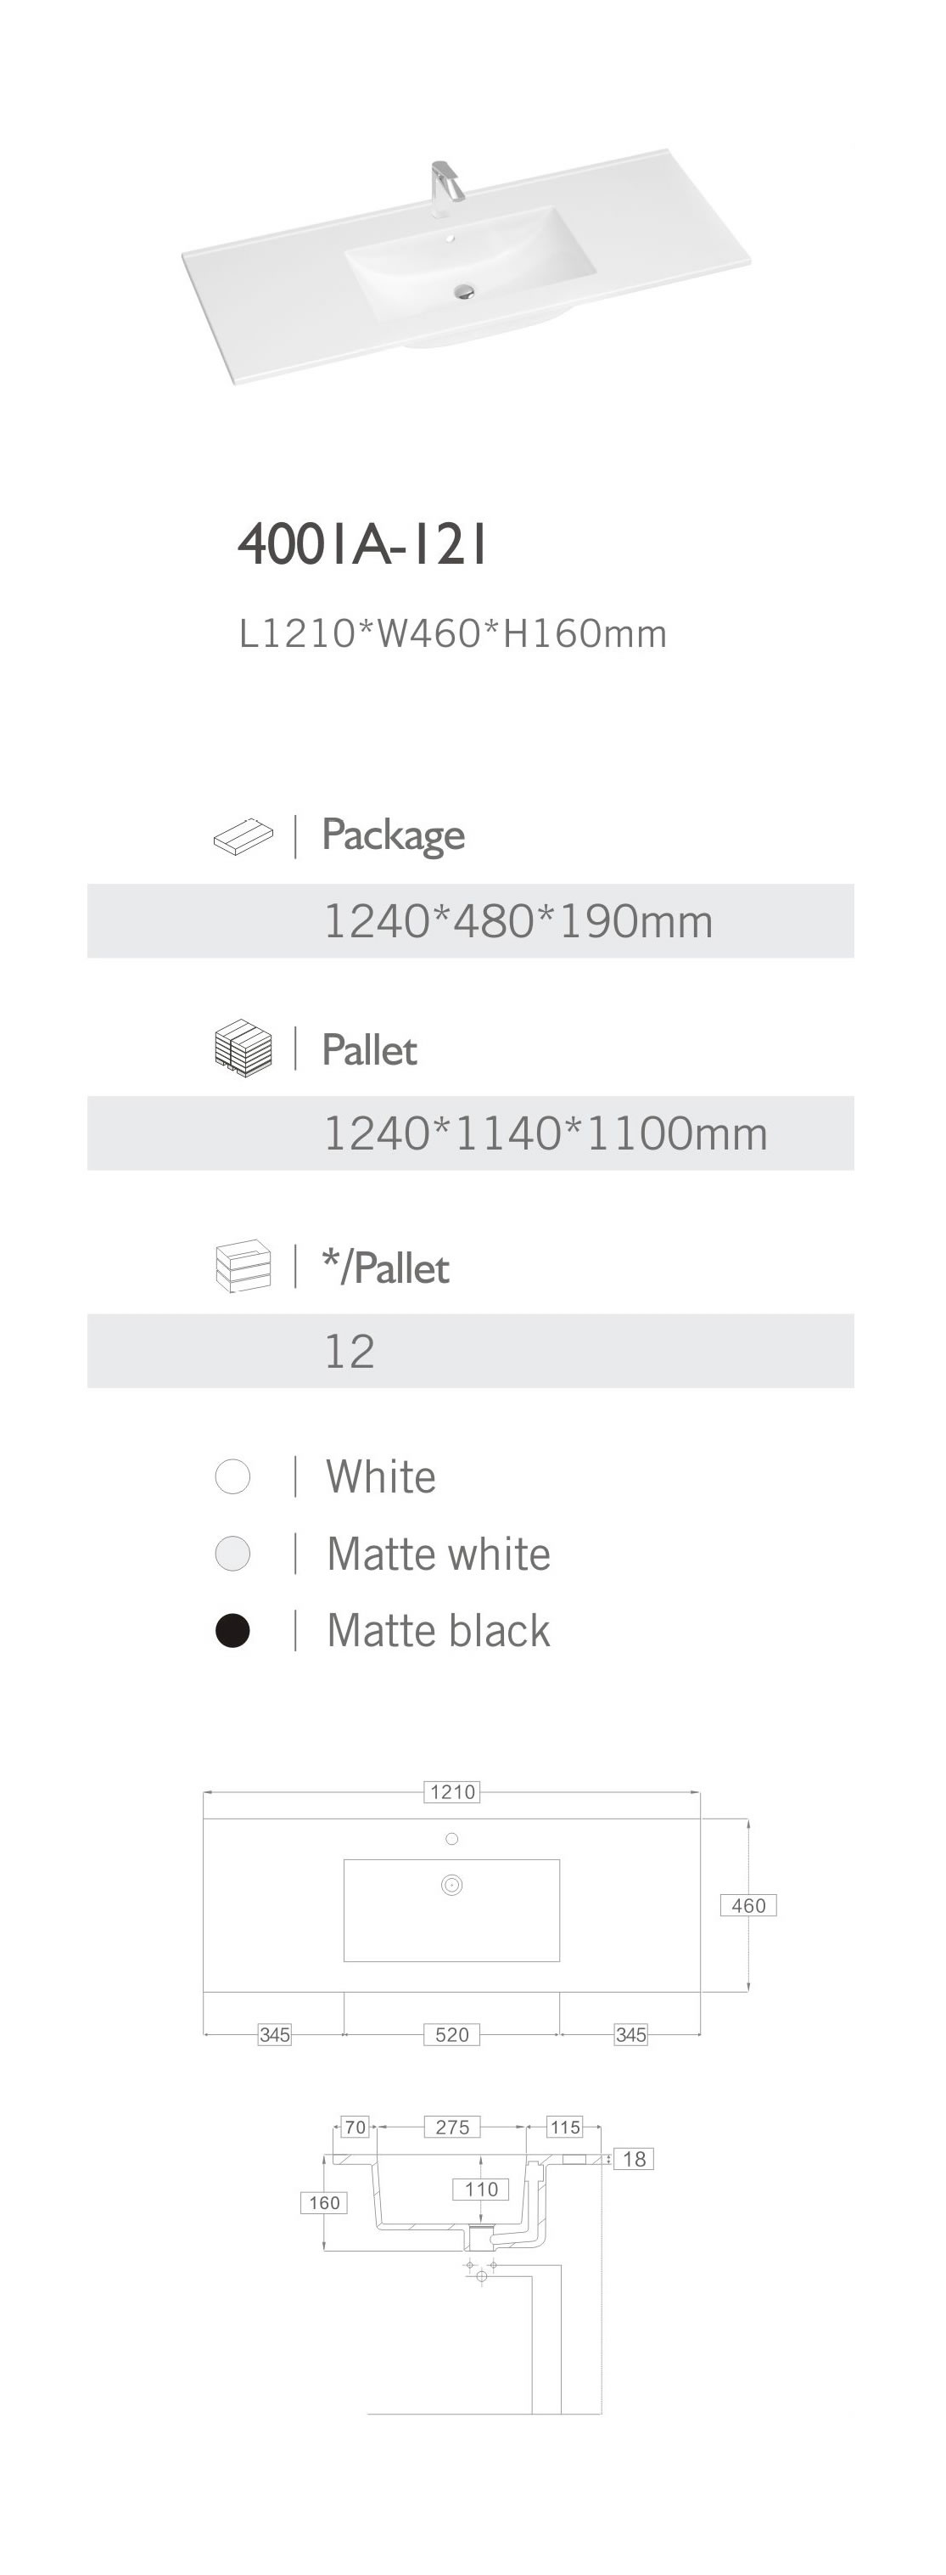Image resolution: width=946 pixels, height=2575 pixels.
Task: Click the 4001A-121 model title
Action: [364, 545]
